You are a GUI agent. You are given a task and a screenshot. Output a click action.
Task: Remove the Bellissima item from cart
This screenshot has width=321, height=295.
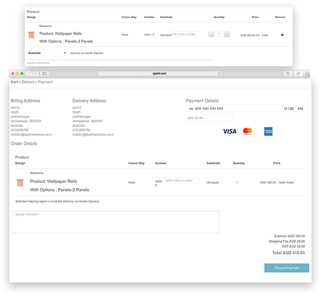tap(282, 35)
